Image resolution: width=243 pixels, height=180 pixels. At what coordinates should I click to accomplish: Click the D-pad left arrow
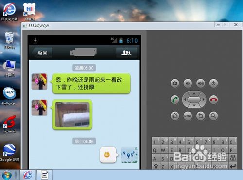pos(185,99)
